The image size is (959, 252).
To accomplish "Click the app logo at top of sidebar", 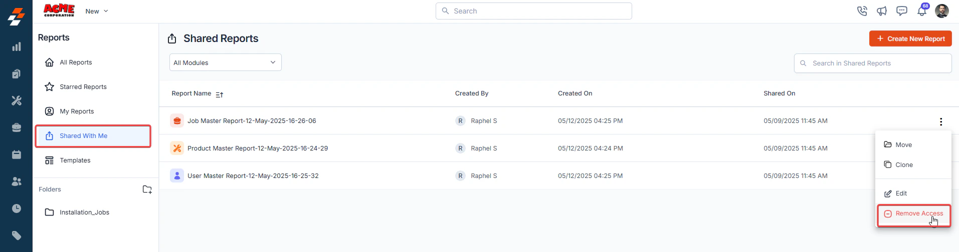I will (16, 16).
